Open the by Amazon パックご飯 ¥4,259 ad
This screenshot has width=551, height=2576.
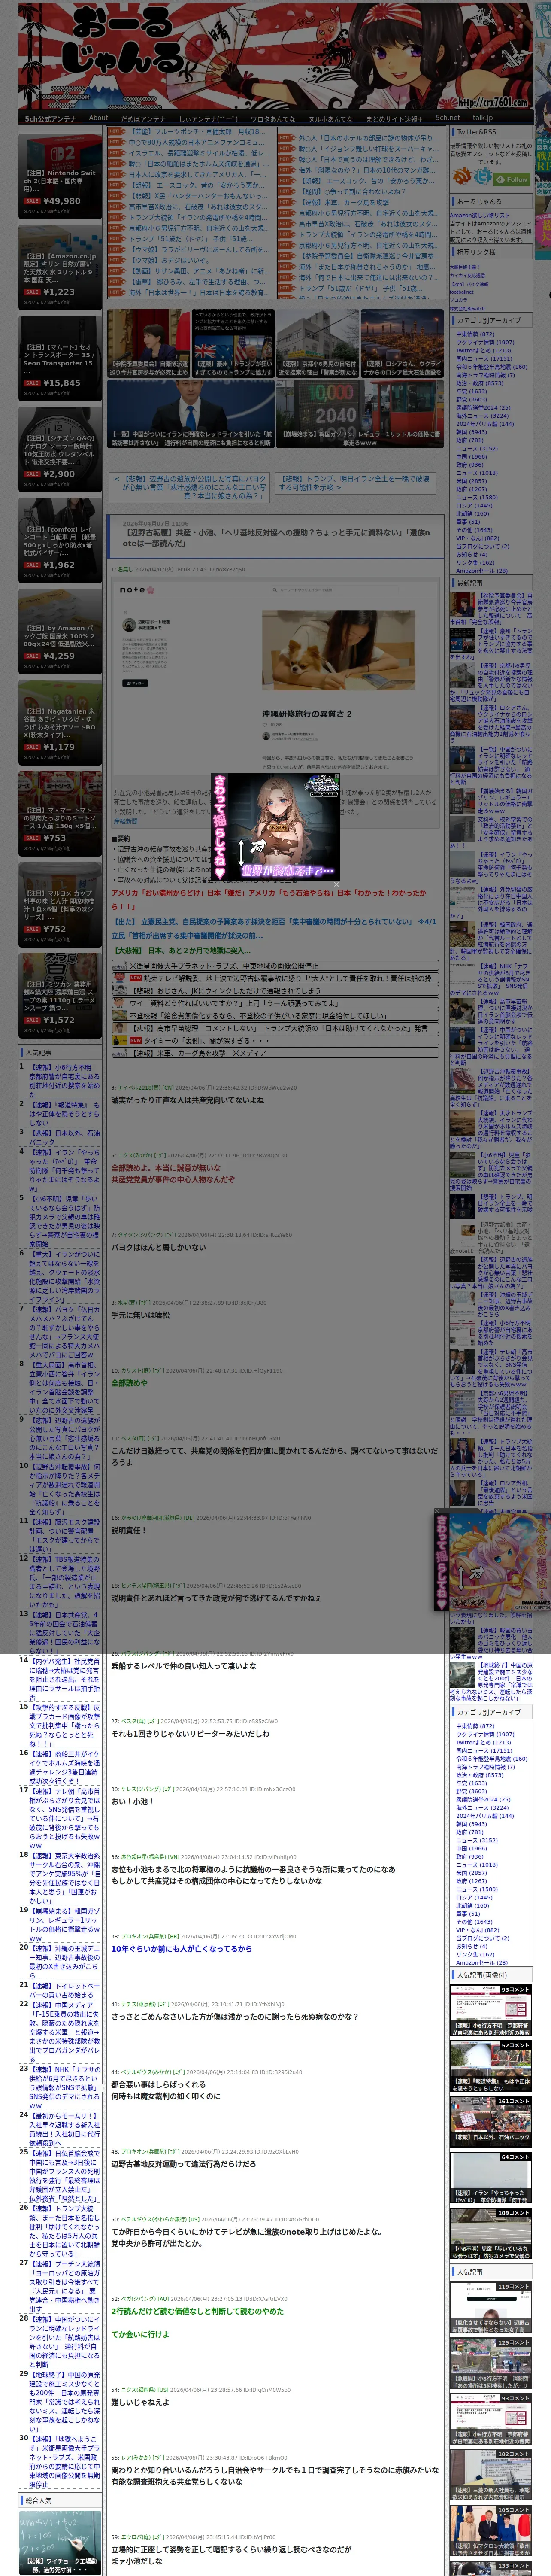coord(60,631)
